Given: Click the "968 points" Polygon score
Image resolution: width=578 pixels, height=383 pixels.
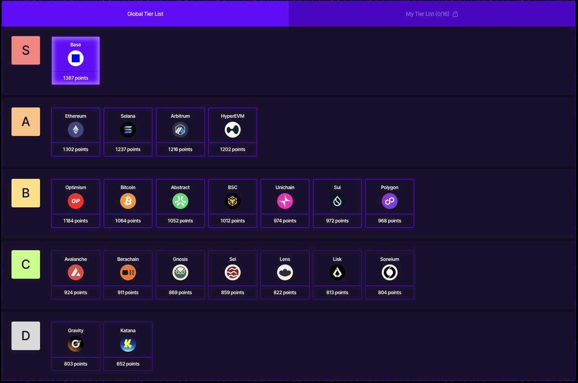Looking at the screenshot, I should pyautogui.click(x=390, y=221).
